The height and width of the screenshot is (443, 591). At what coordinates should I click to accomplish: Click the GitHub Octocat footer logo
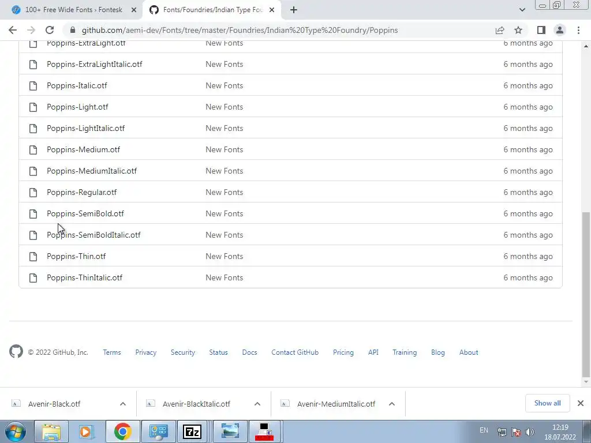[16, 351]
